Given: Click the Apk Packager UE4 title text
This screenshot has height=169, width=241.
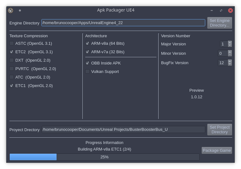Looking at the screenshot, I should tap(116, 10).
